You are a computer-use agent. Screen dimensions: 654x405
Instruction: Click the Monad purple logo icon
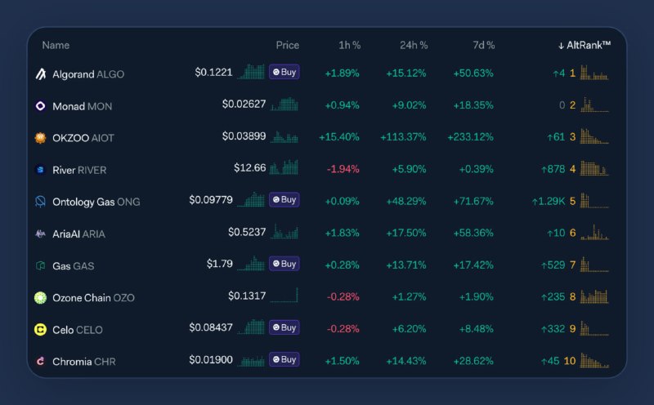pyautogui.click(x=40, y=106)
